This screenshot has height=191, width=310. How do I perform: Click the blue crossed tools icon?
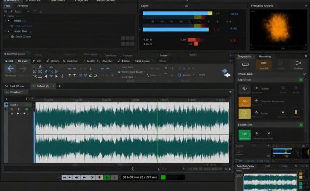(x=40, y=71)
